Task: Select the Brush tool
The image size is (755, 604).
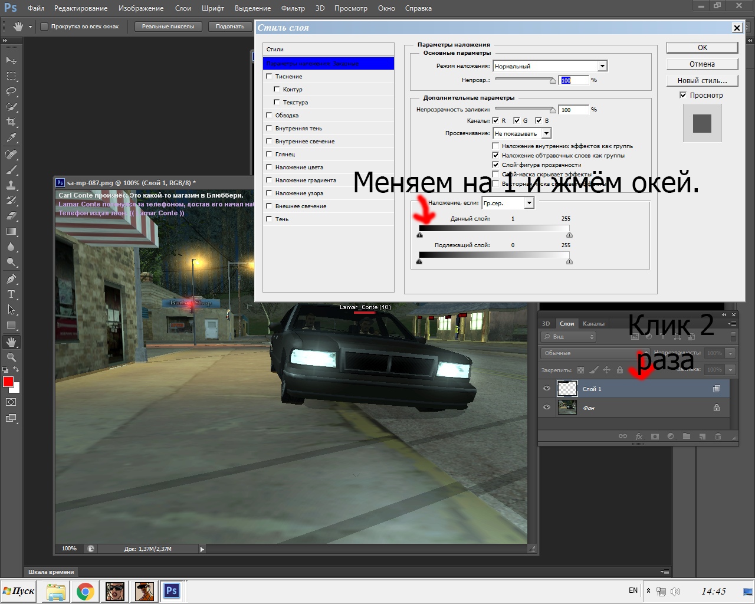Action: (11, 170)
